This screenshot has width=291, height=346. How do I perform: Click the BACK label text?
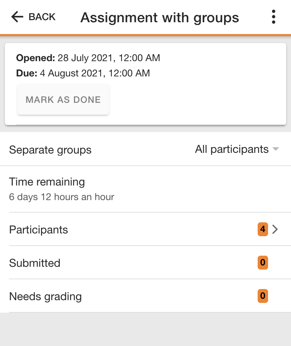tap(42, 17)
